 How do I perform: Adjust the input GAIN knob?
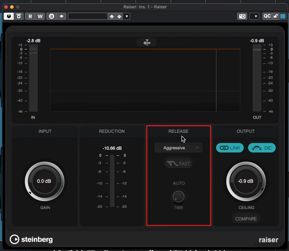tap(45, 181)
